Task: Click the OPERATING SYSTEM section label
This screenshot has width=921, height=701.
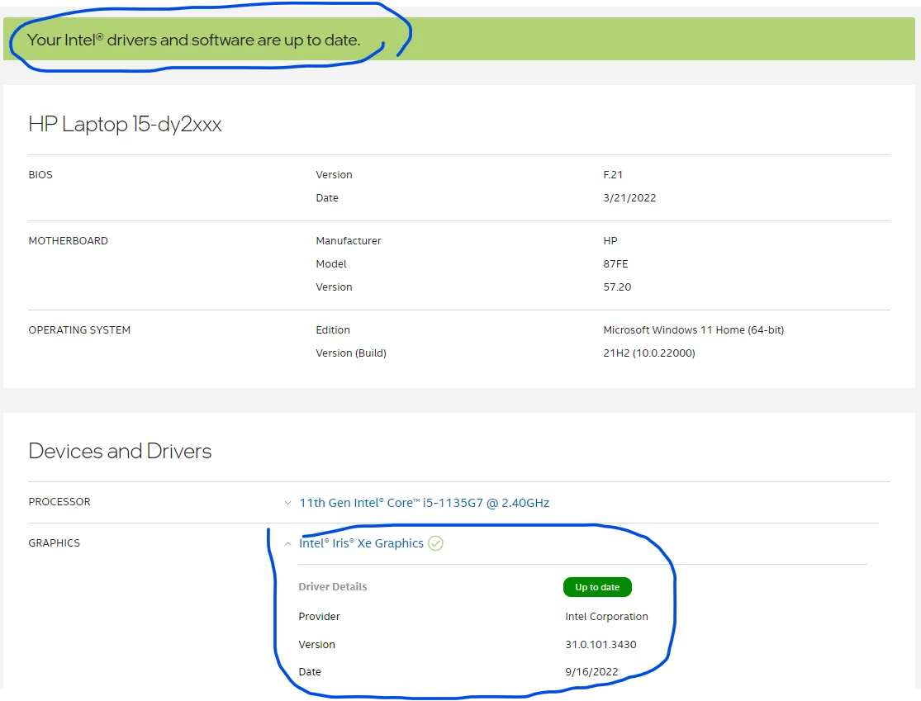Action: [x=79, y=330]
